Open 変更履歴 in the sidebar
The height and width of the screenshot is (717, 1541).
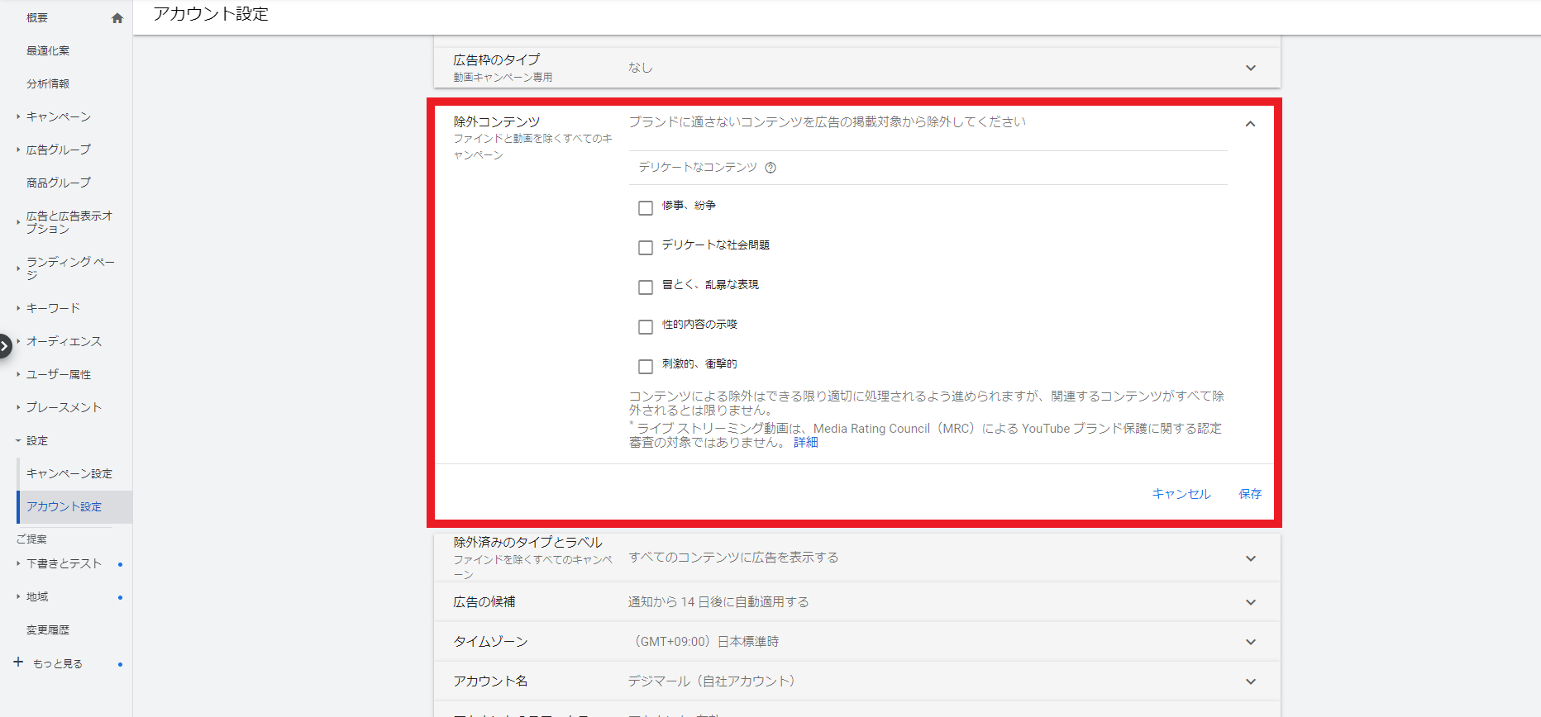click(x=48, y=629)
